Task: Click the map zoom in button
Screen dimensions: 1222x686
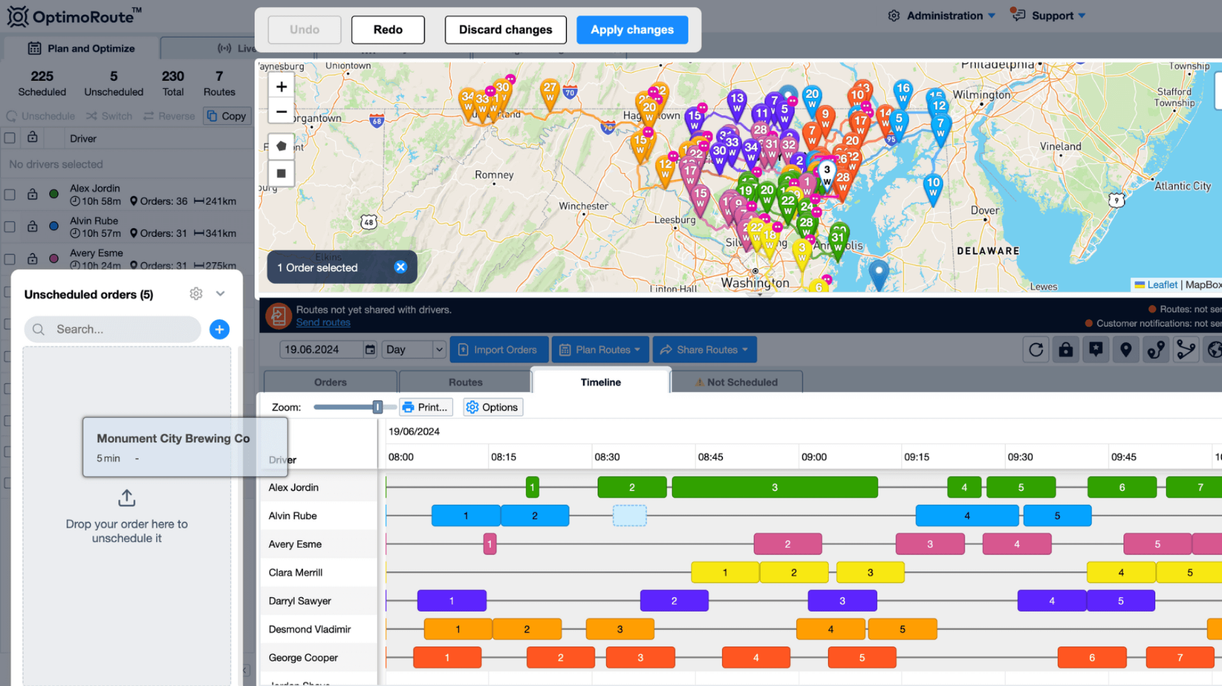Action: click(x=281, y=86)
